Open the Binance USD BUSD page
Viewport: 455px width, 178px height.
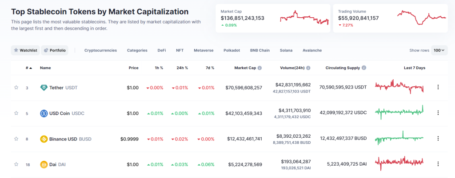click(70, 139)
